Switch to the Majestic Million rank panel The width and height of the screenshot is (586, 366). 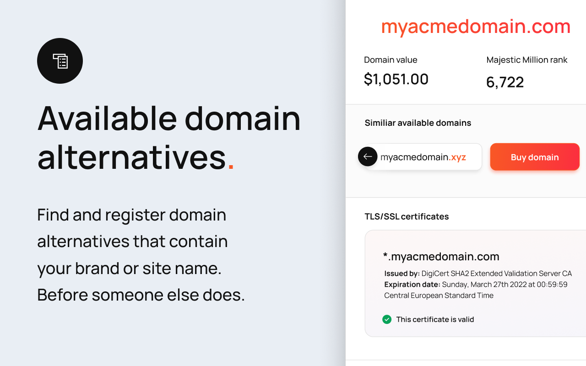[x=526, y=59]
